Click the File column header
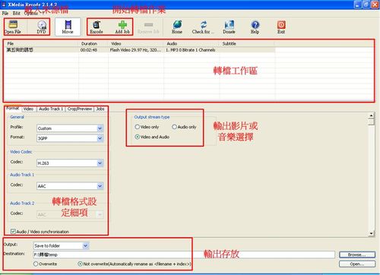Viewport: 380px width, 275px height. (41, 43)
